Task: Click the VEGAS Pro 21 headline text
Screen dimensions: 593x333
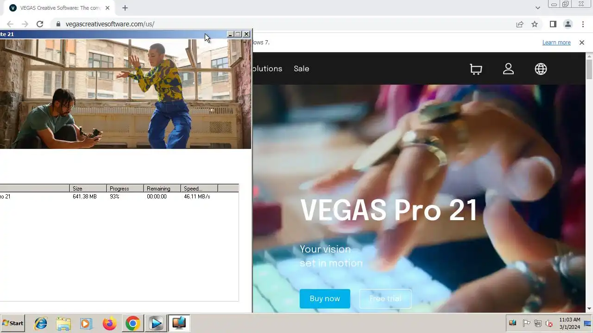Action: [389, 210]
